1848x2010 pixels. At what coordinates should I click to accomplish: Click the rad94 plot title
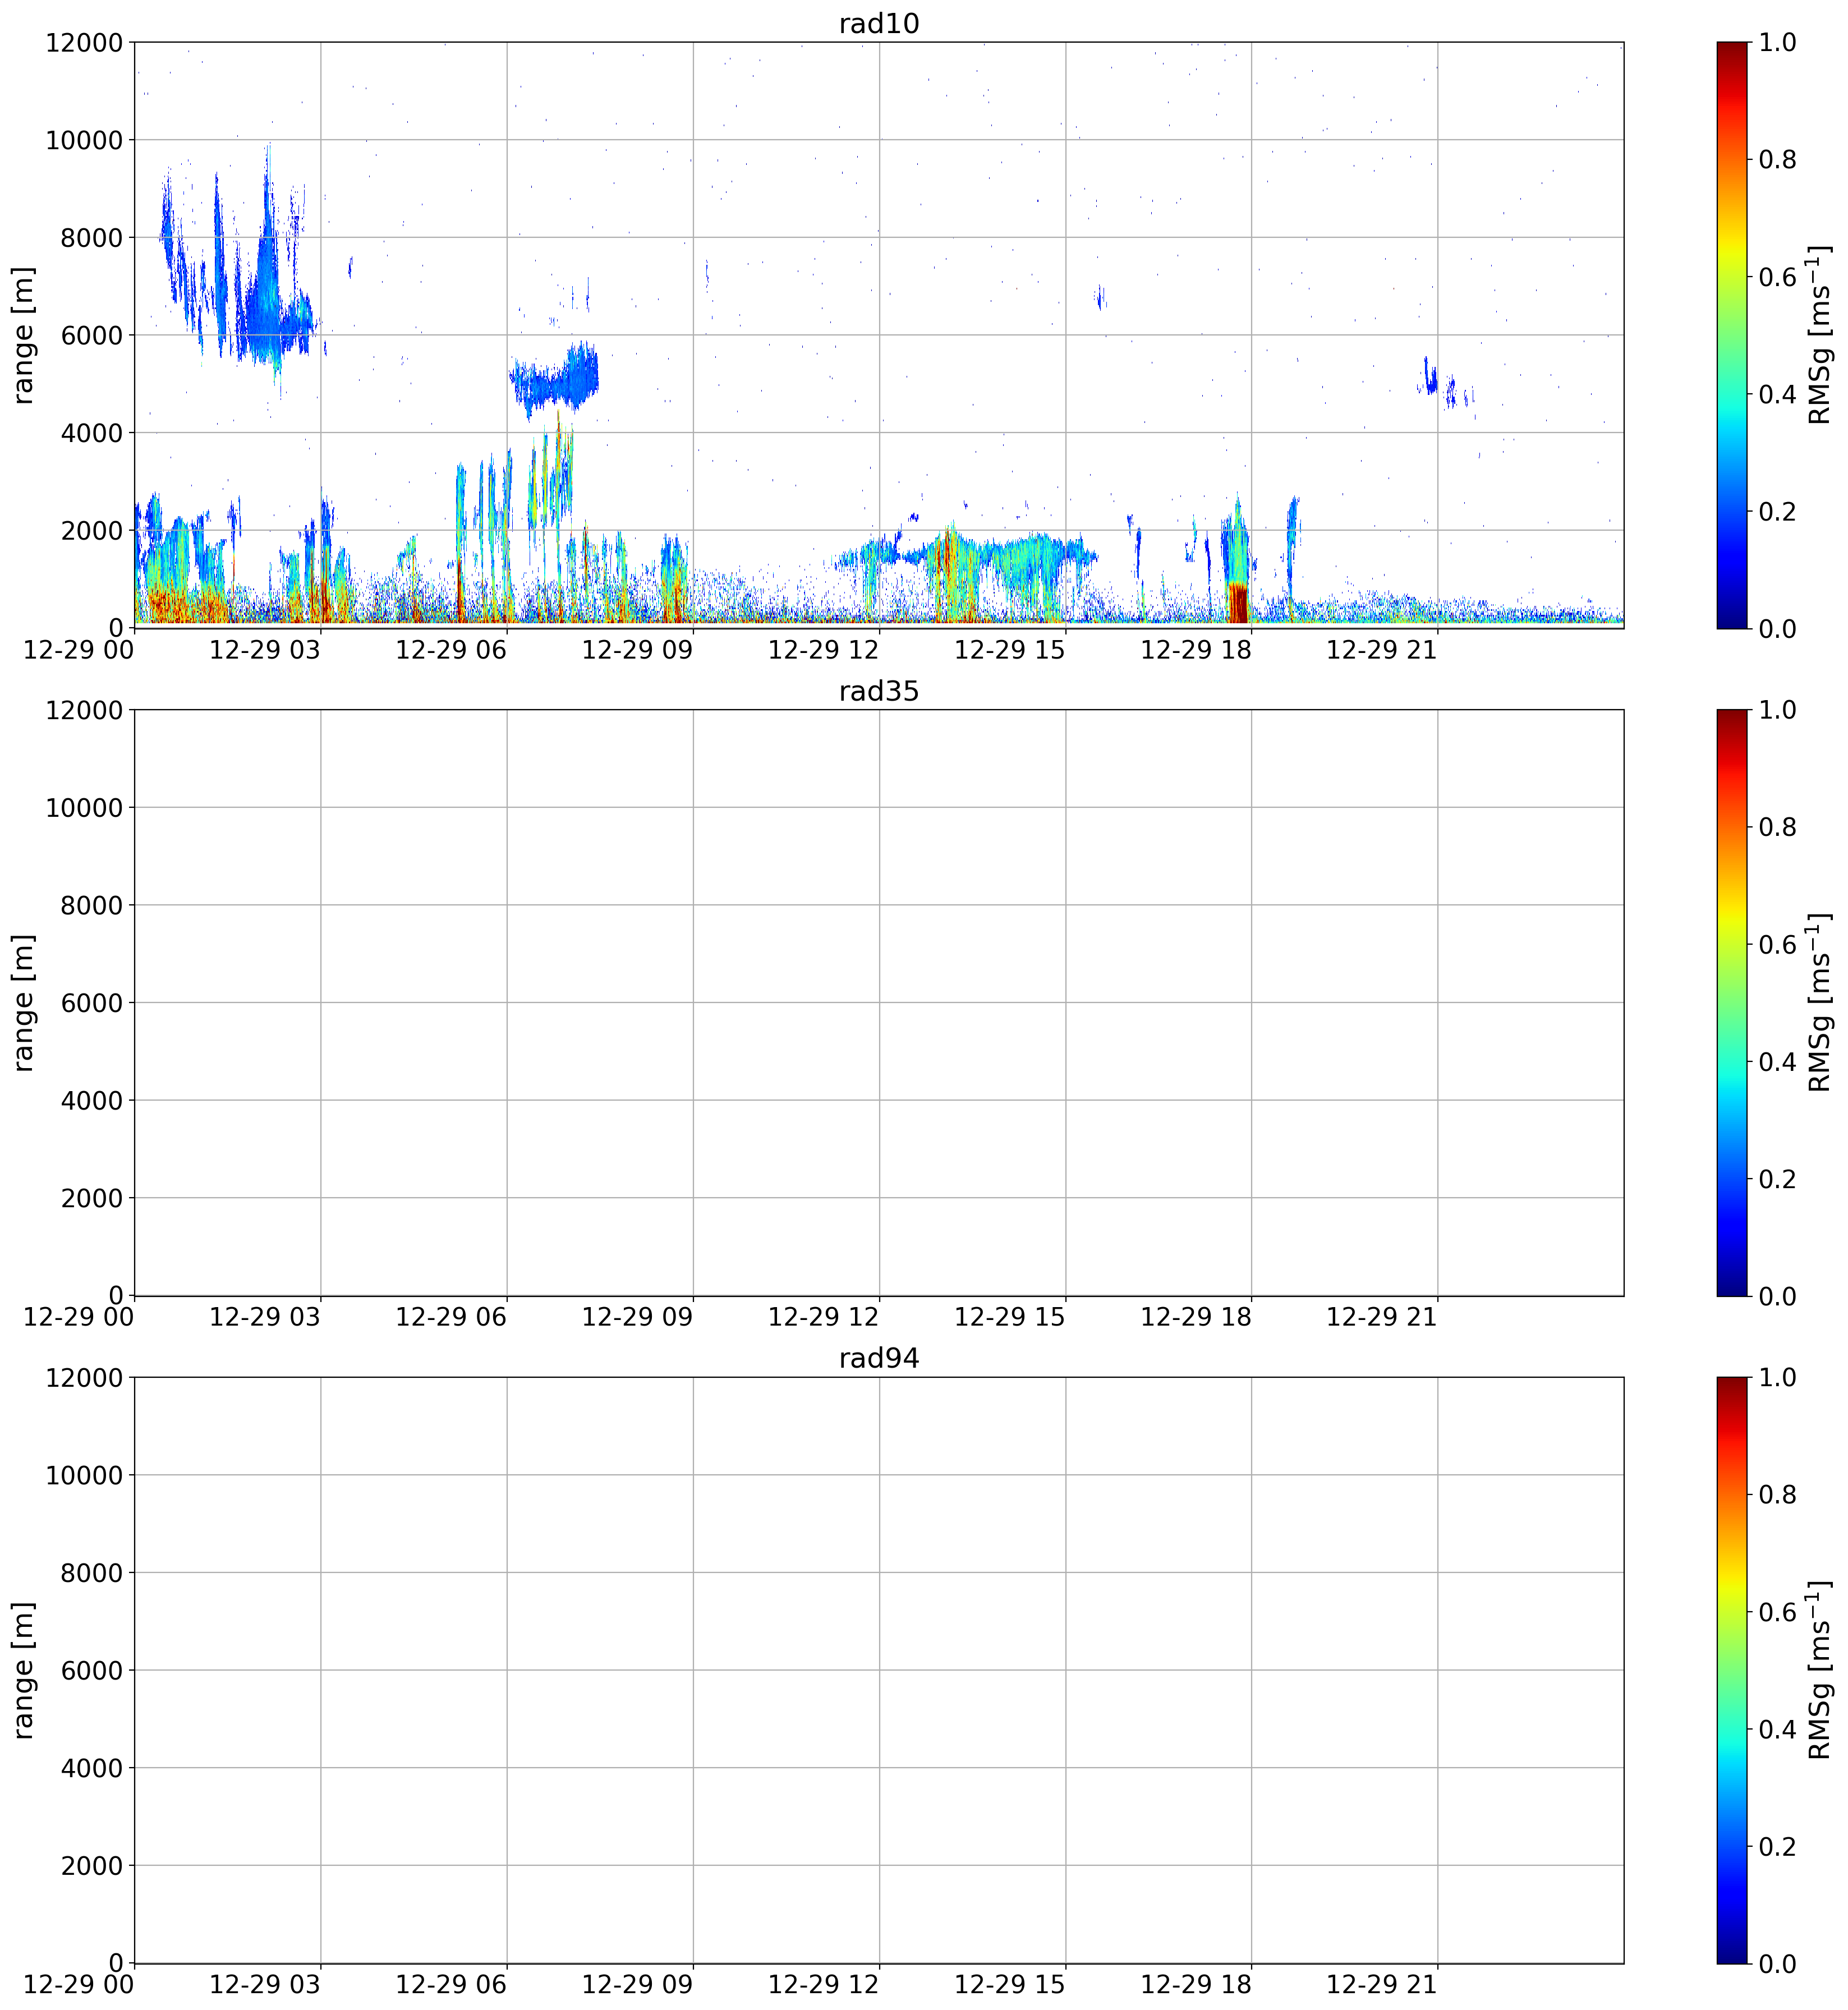tap(878, 1358)
